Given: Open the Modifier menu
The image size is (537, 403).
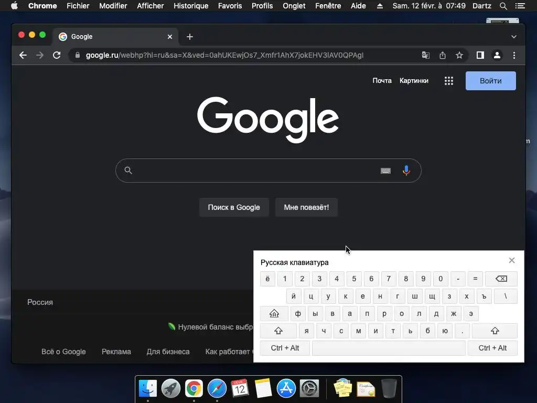Looking at the screenshot, I should pos(113,6).
